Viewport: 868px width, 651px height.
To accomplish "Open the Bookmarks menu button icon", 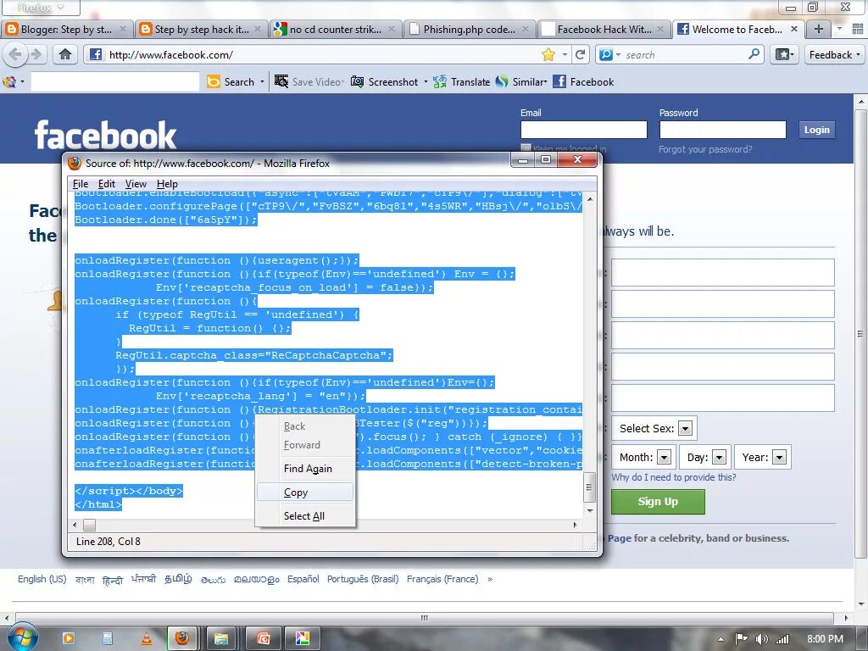I will point(784,54).
